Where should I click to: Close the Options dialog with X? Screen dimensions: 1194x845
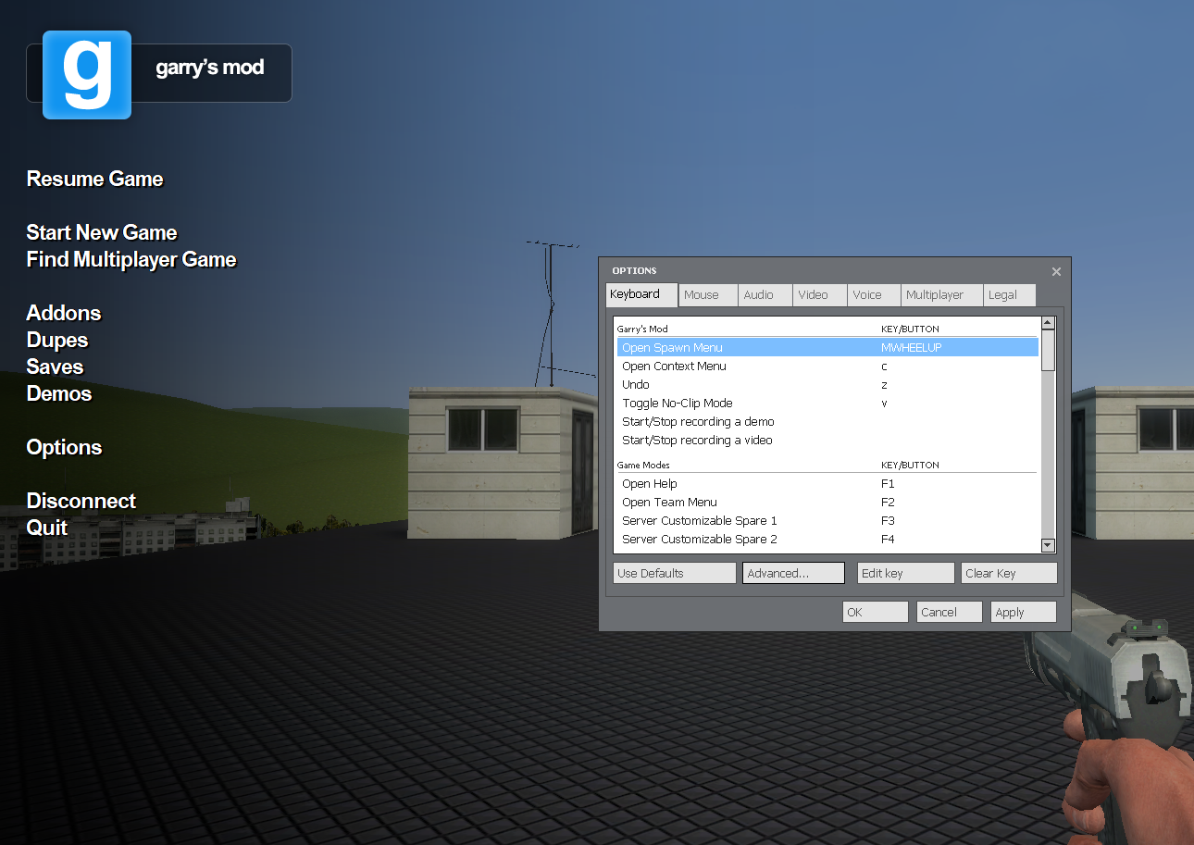pyautogui.click(x=1056, y=271)
